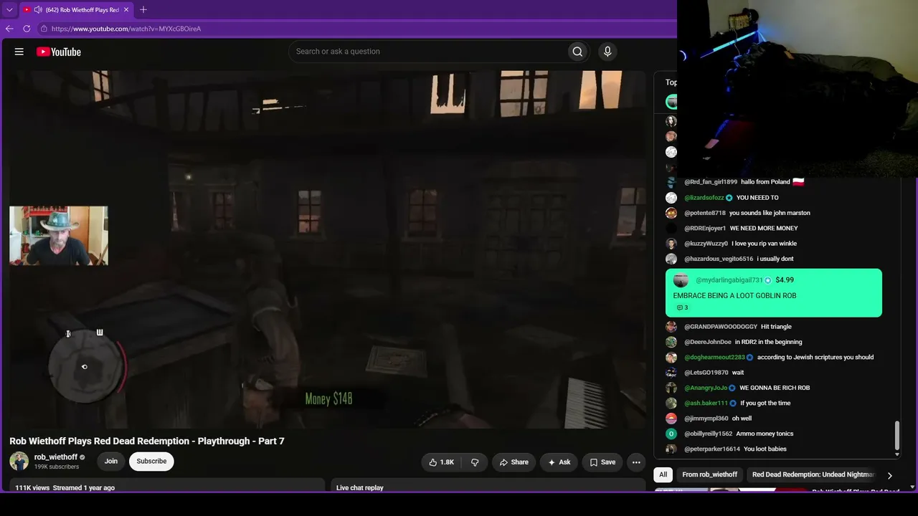Join the rob_wiethoff channel membership

pyautogui.click(x=111, y=462)
